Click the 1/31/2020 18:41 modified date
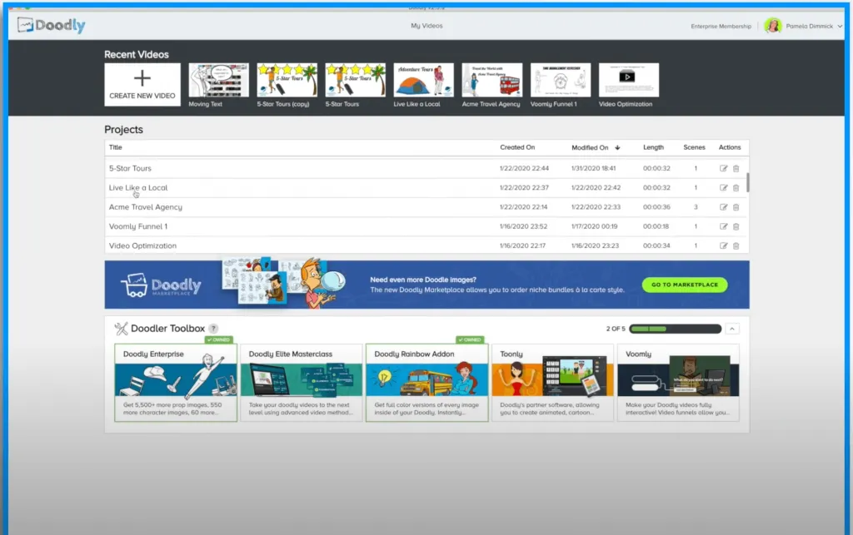 593,168
